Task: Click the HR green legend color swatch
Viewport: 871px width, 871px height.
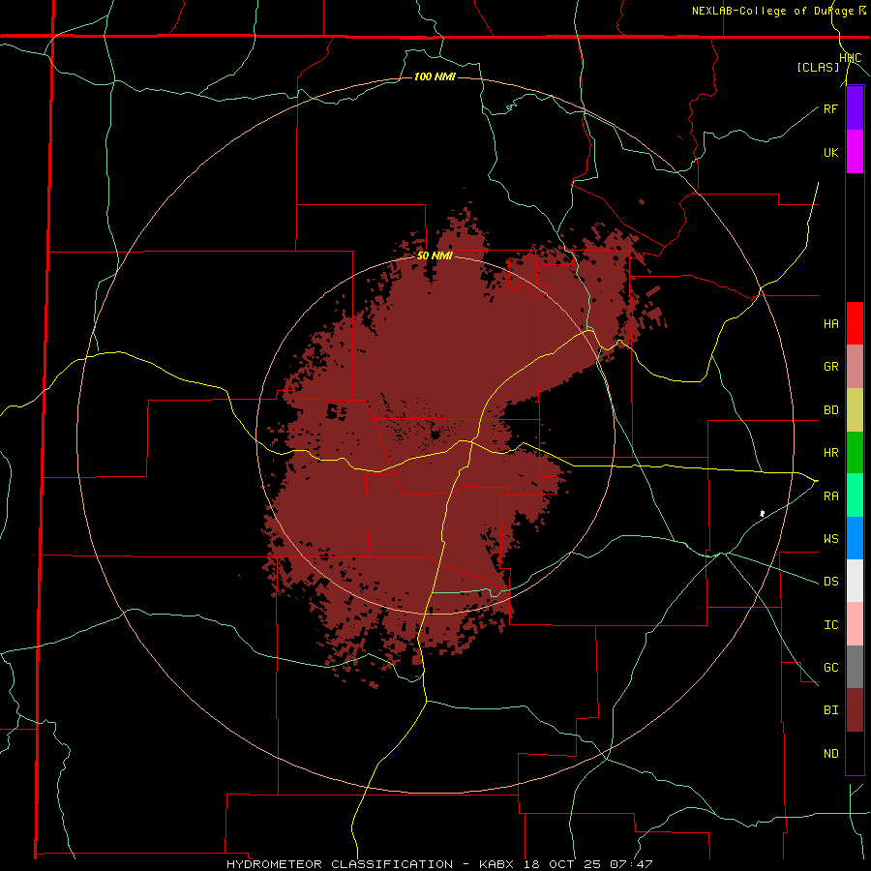Action: (x=855, y=452)
